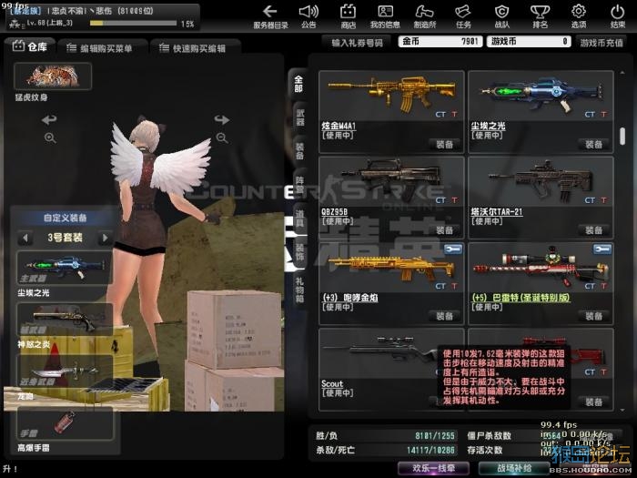Click the 3号套装 loadout label
This screenshot has height=478, width=637.
pos(65,238)
